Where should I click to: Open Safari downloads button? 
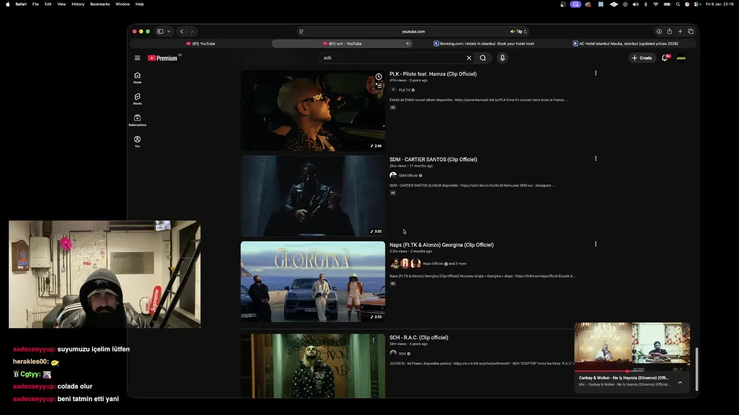point(659,32)
